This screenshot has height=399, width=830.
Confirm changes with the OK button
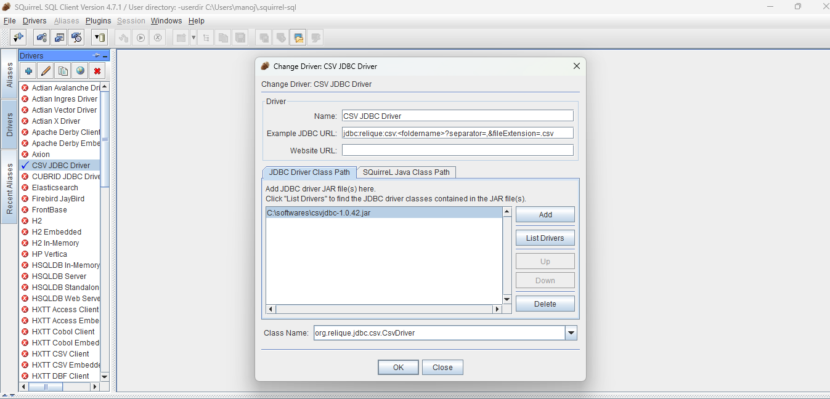pyautogui.click(x=398, y=367)
